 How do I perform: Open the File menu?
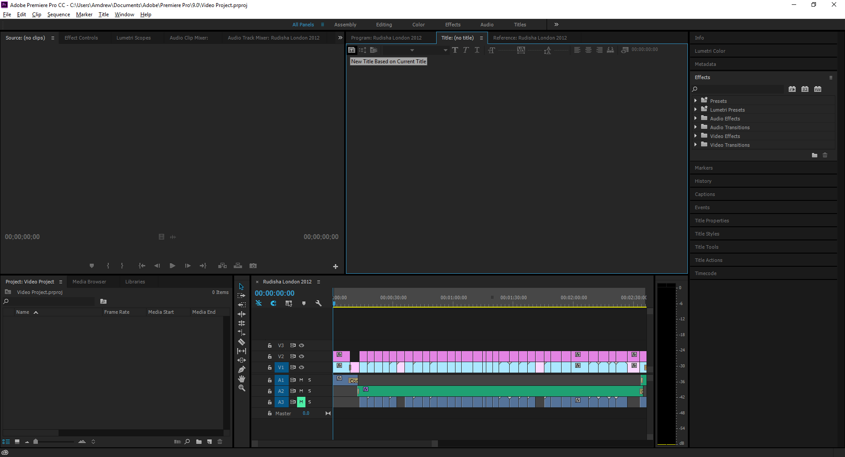pos(7,15)
